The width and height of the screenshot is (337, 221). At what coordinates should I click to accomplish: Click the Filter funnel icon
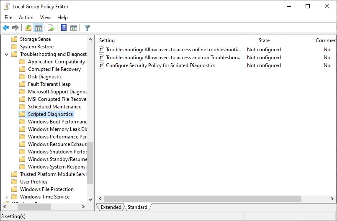pyautogui.click(x=87, y=28)
